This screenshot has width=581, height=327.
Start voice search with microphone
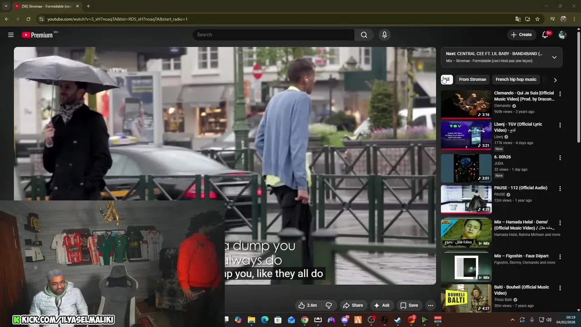pyautogui.click(x=384, y=35)
